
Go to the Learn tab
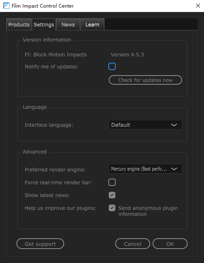click(92, 24)
